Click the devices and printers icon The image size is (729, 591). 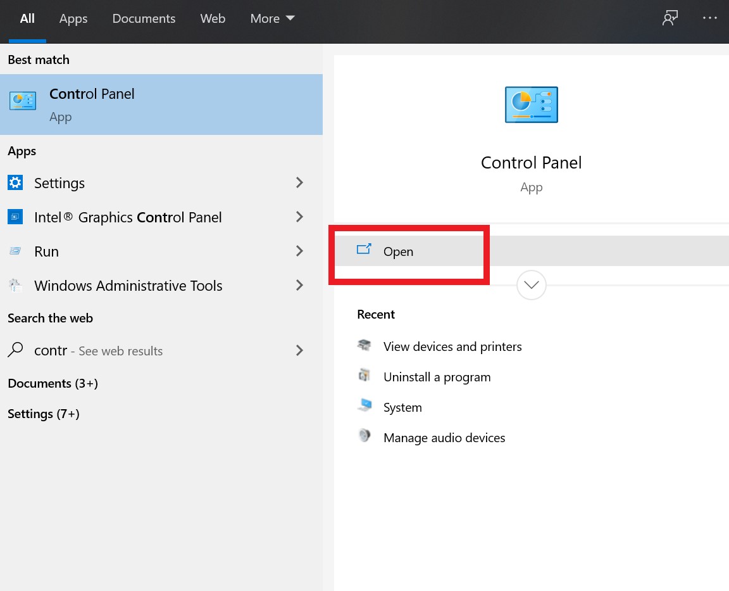[x=364, y=345]
